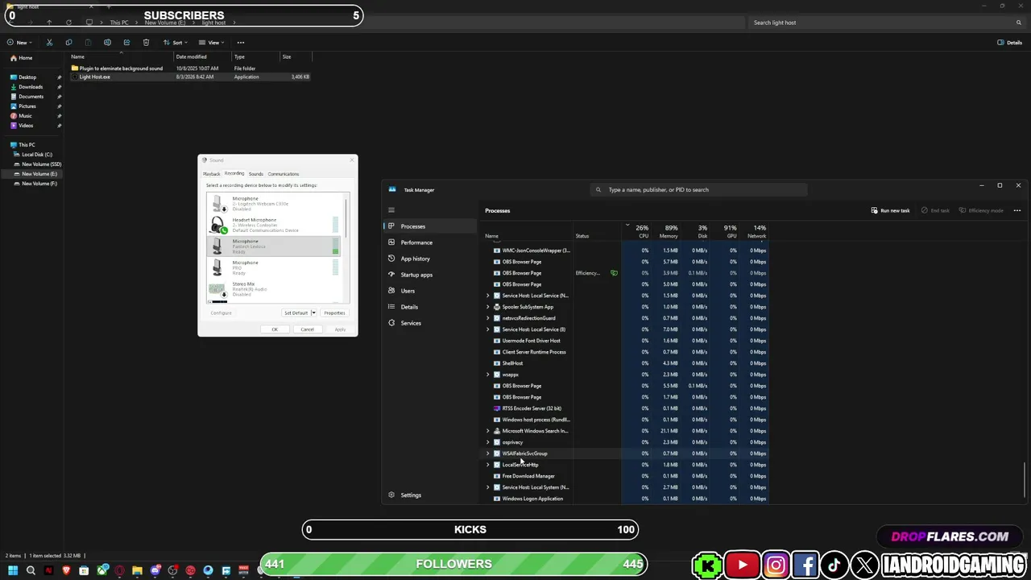The image size is (1031, 580).
Task: Click Run new task in Task Manager
Action: coord(890,211)
